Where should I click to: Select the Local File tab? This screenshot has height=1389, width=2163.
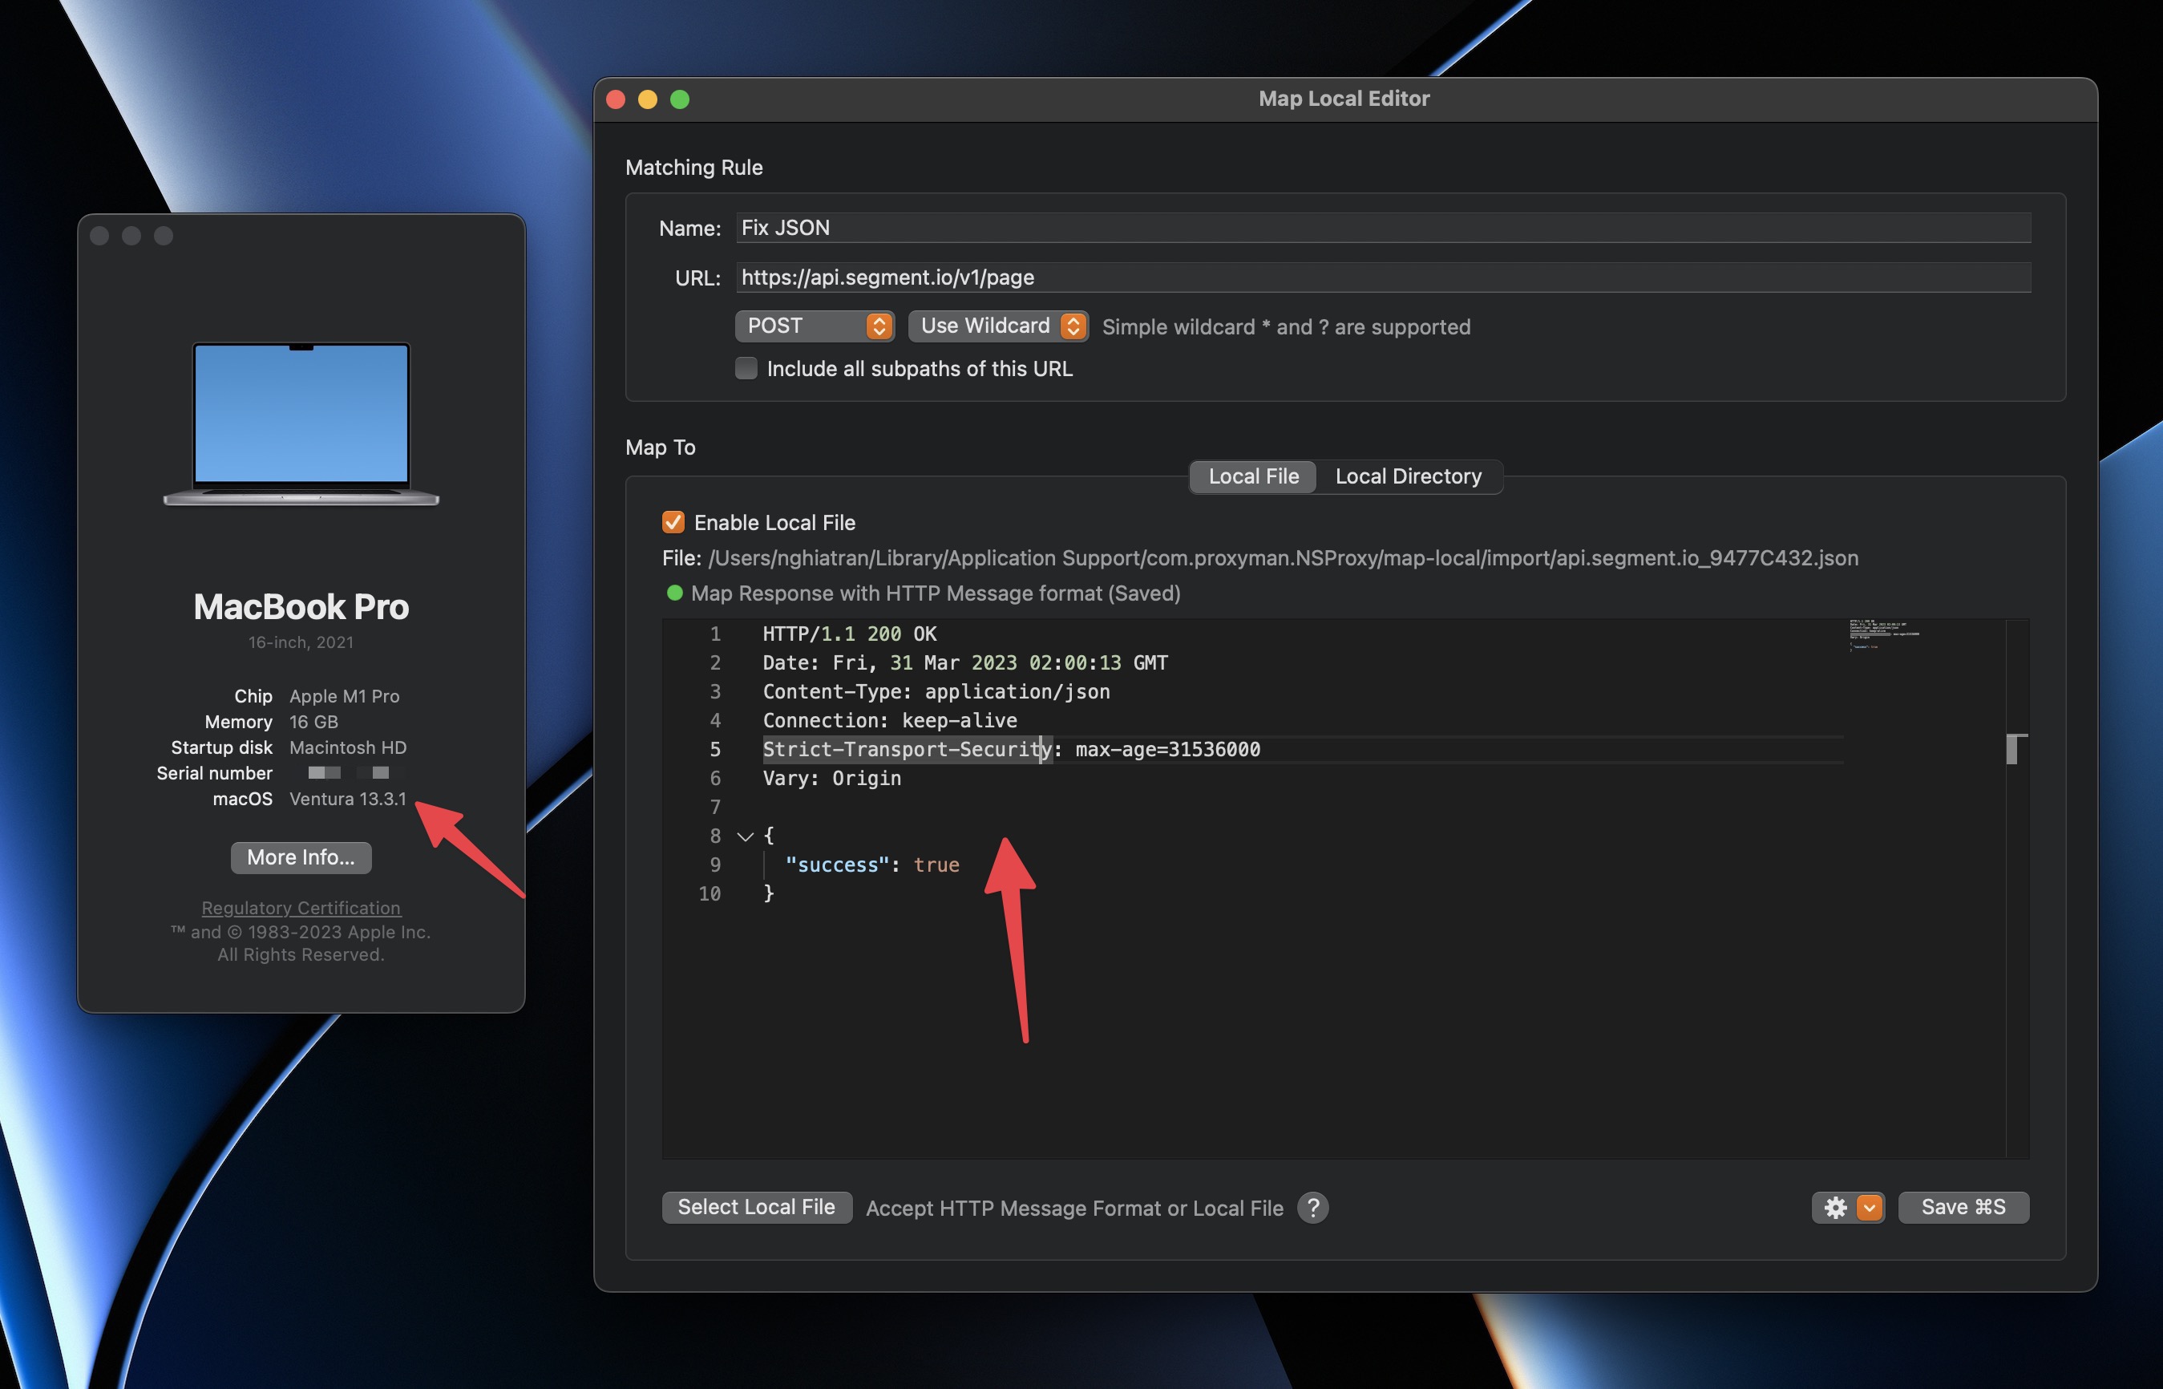click(x=1252, y=476)
